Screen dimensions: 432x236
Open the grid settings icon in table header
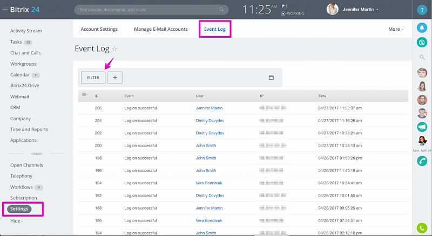[84, 95]
